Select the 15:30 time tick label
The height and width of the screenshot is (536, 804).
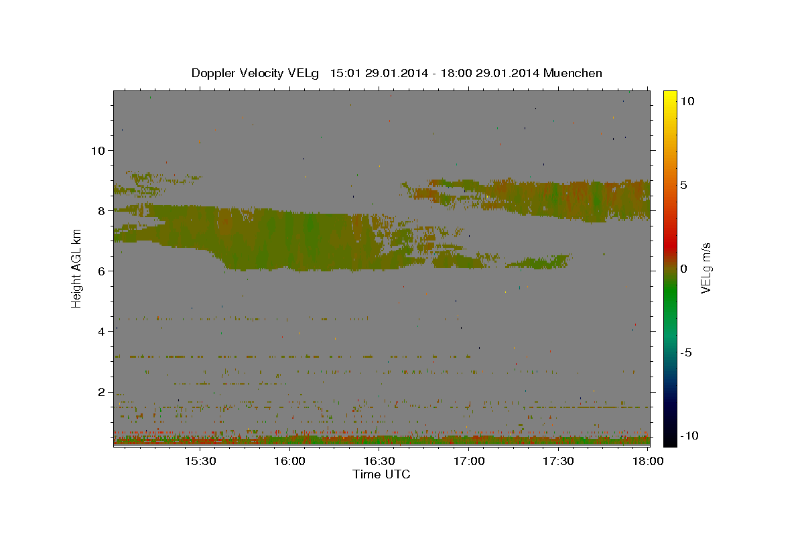[200, 461]
